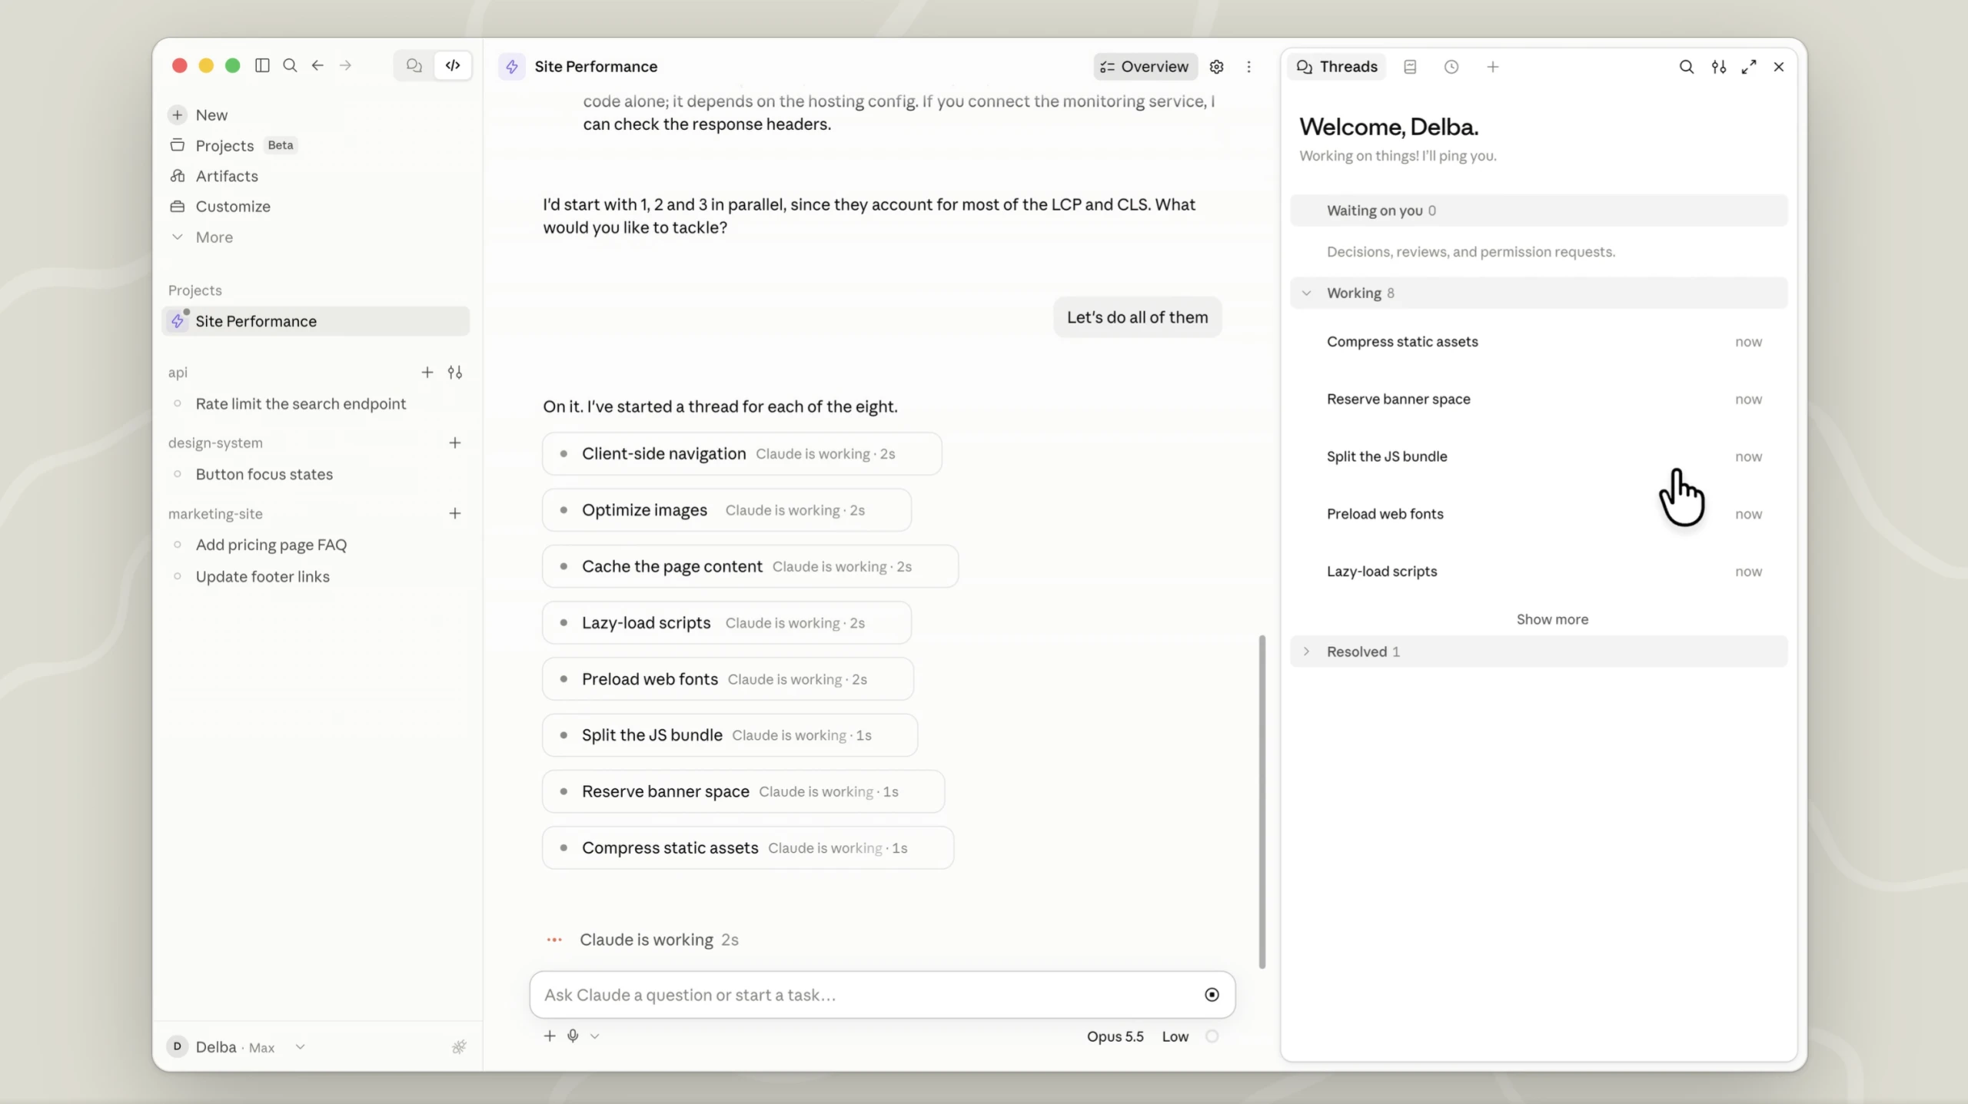This screenshot has height=1104, width=1968.
Task: Open the microphone options dropdown
Action: [x=595, y=1036]
